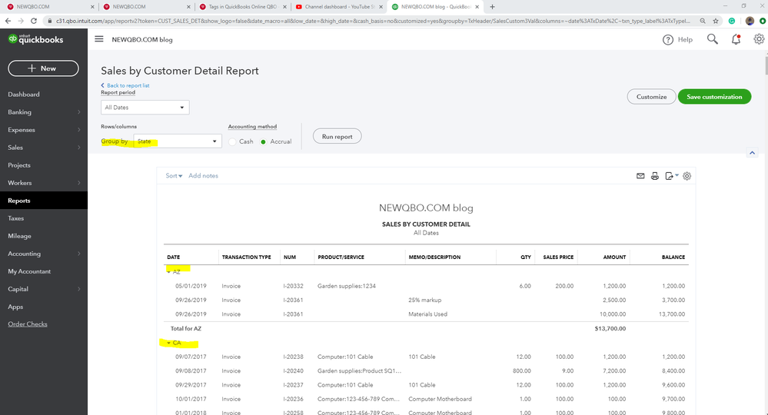This screenshot has width=768, height=415.
Task: Open the export report icon menu
Action: click(x=671, y=176)
